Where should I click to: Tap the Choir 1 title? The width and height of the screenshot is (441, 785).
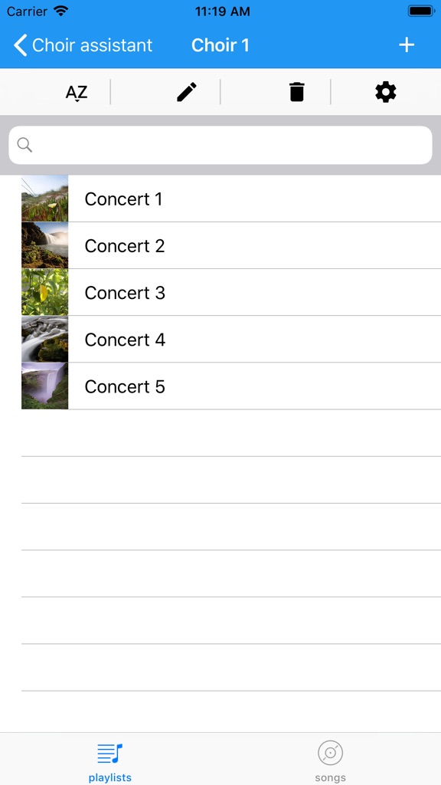click(x=220, y=44)
